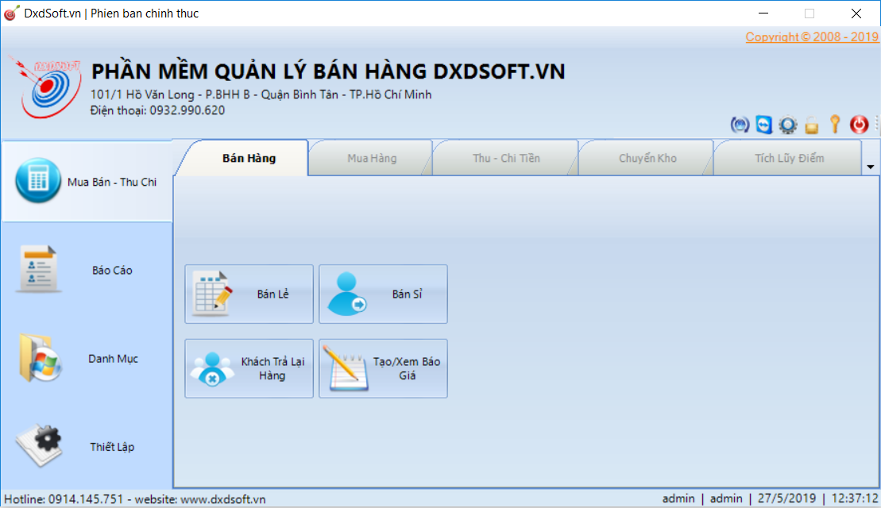The width and height of the screenshot is (881, 508).
Task: Click the orange key password icon
Action: [835, 125]
